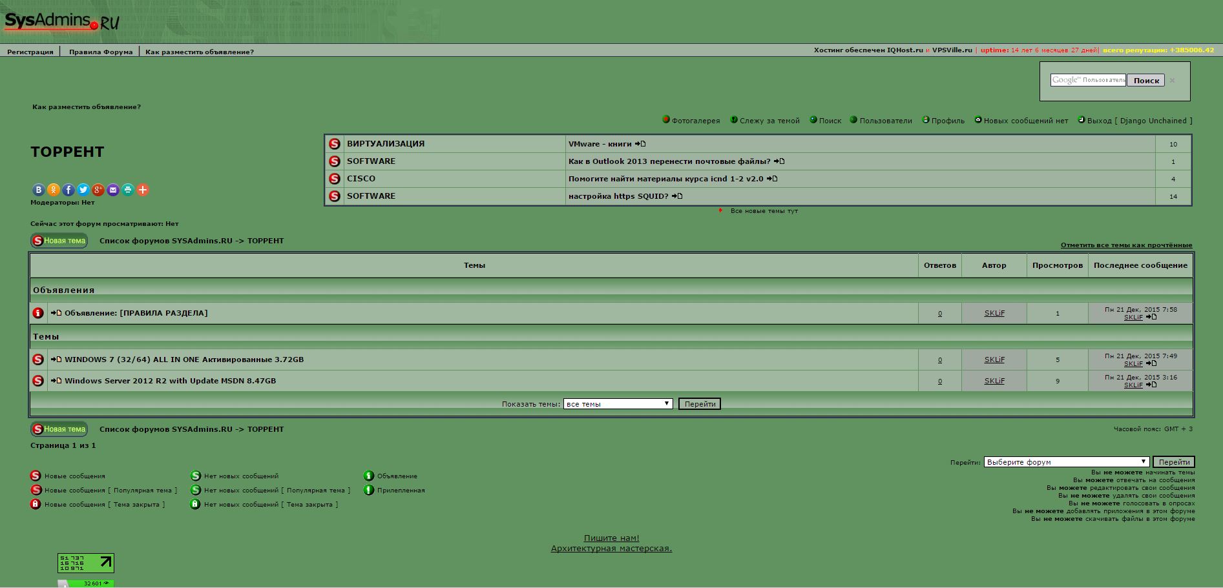This screenshot has height=588, width=1223.
Task: Click the VPSVille.ru link
Action: click(x=952, y=50)
